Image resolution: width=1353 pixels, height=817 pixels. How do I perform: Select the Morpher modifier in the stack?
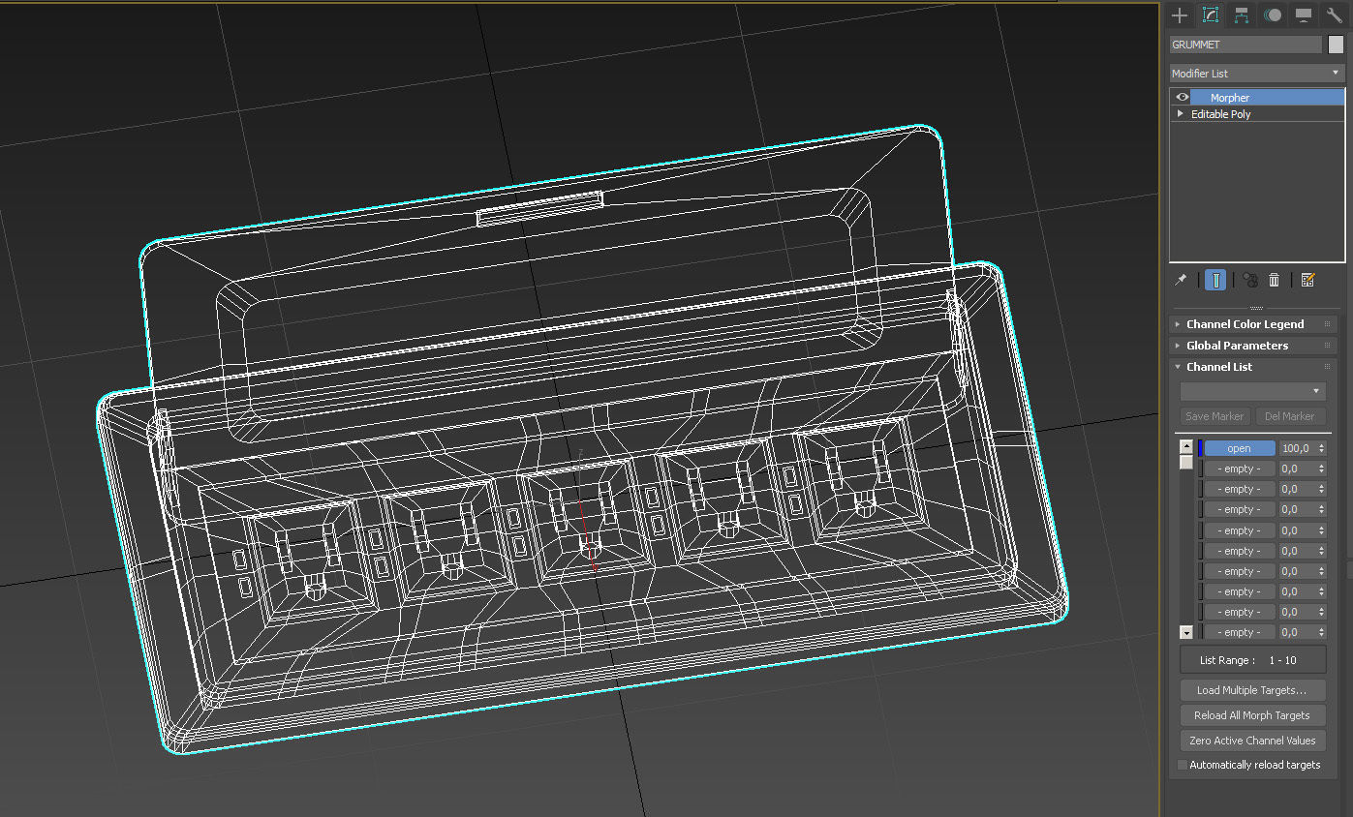click(x=1267, y=97)
